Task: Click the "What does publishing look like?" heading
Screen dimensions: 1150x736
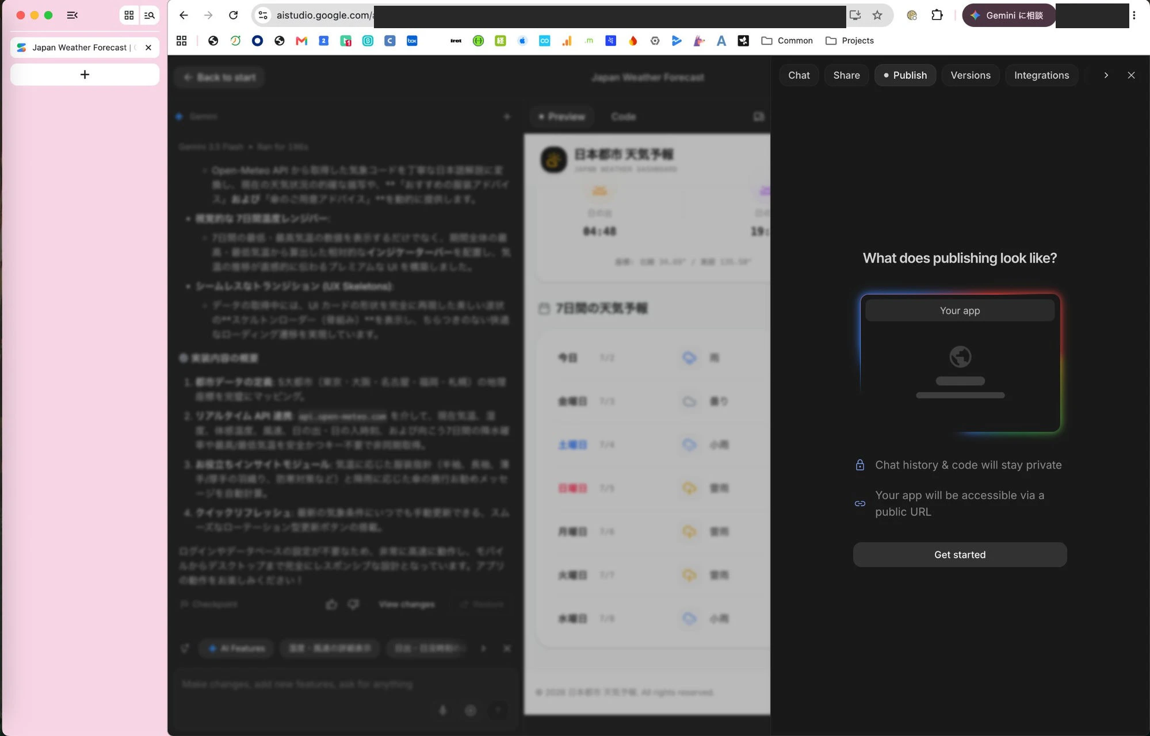Action: [960, 258]
